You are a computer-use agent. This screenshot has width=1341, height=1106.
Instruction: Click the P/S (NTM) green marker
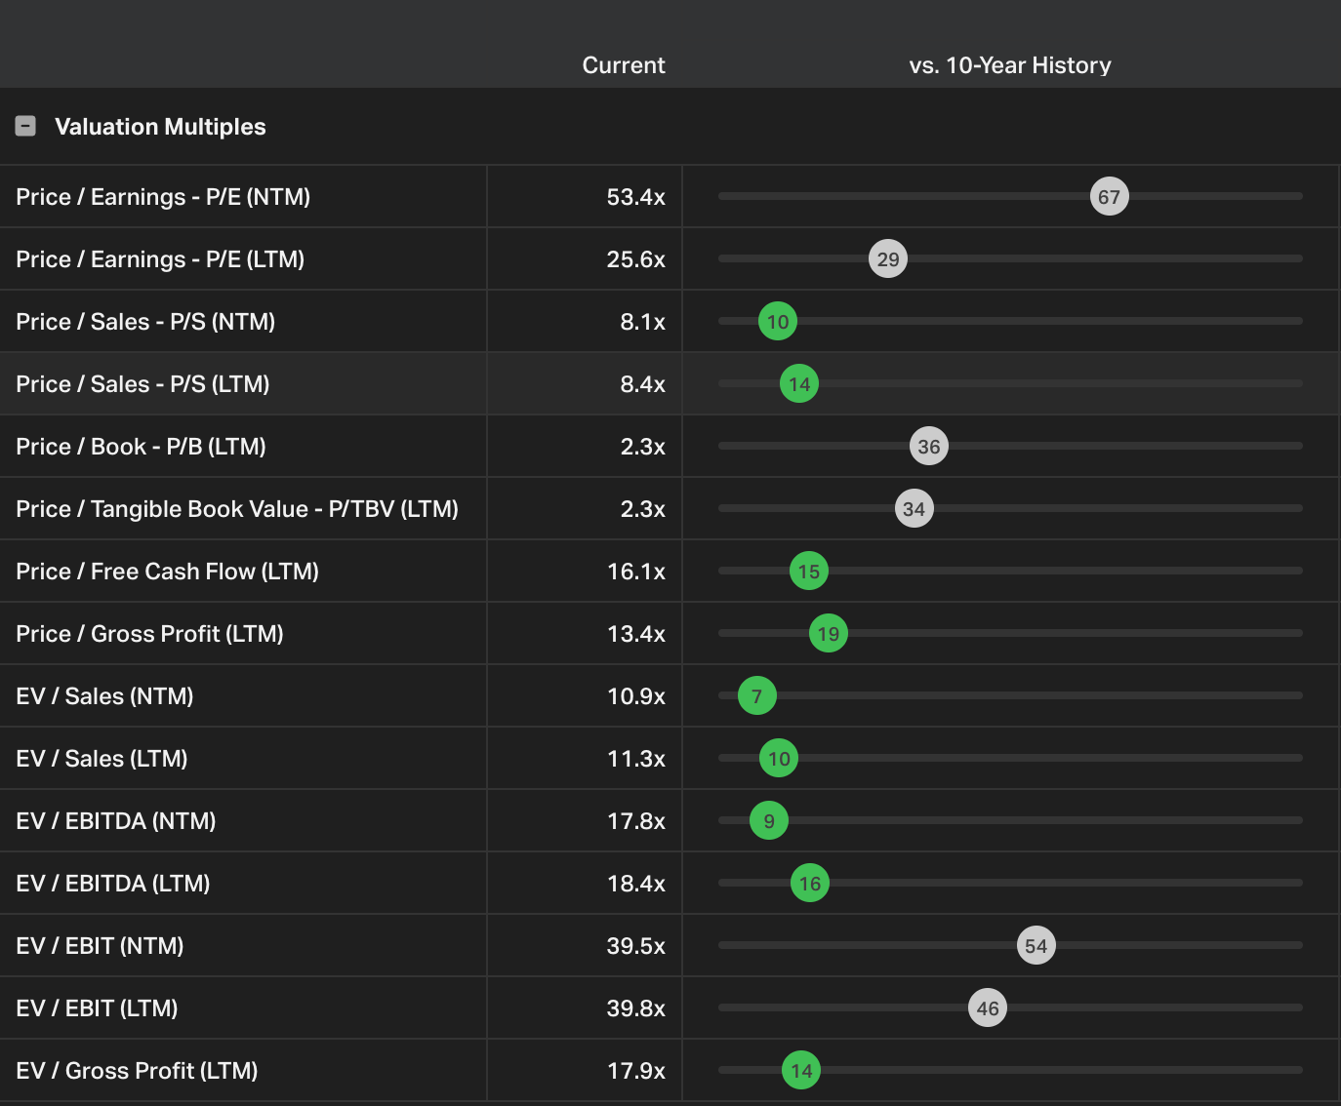coord(778,322)
